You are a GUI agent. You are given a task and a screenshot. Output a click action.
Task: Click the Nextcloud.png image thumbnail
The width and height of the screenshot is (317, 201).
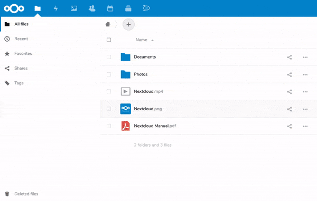[x=126, y=109]
